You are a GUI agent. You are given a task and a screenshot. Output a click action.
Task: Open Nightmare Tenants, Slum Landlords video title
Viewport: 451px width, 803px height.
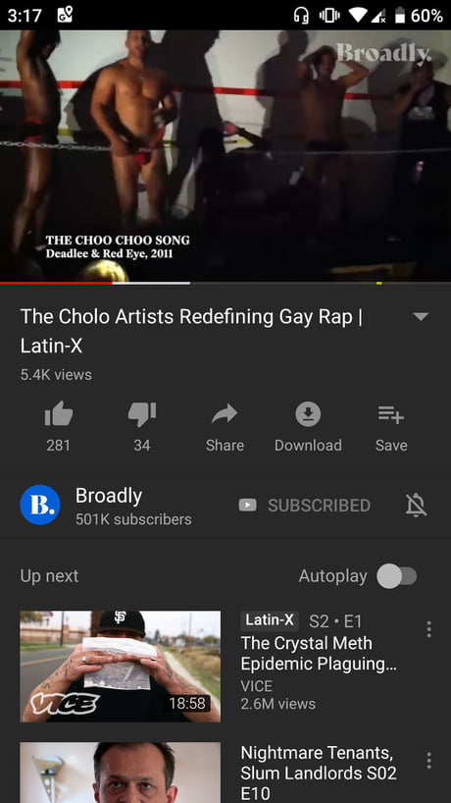[x=319, y=773]
